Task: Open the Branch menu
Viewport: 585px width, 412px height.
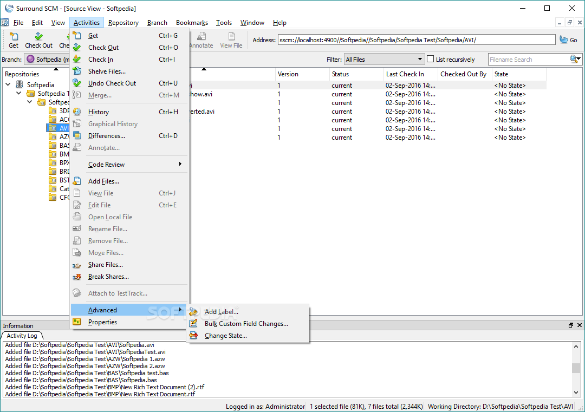Action: tap(157, 23)
